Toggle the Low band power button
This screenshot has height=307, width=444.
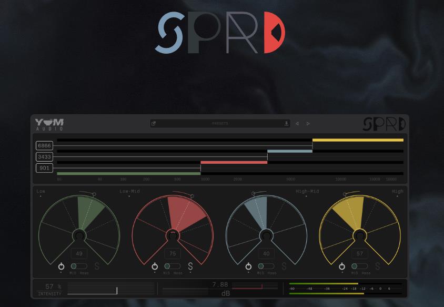point(61,266)
